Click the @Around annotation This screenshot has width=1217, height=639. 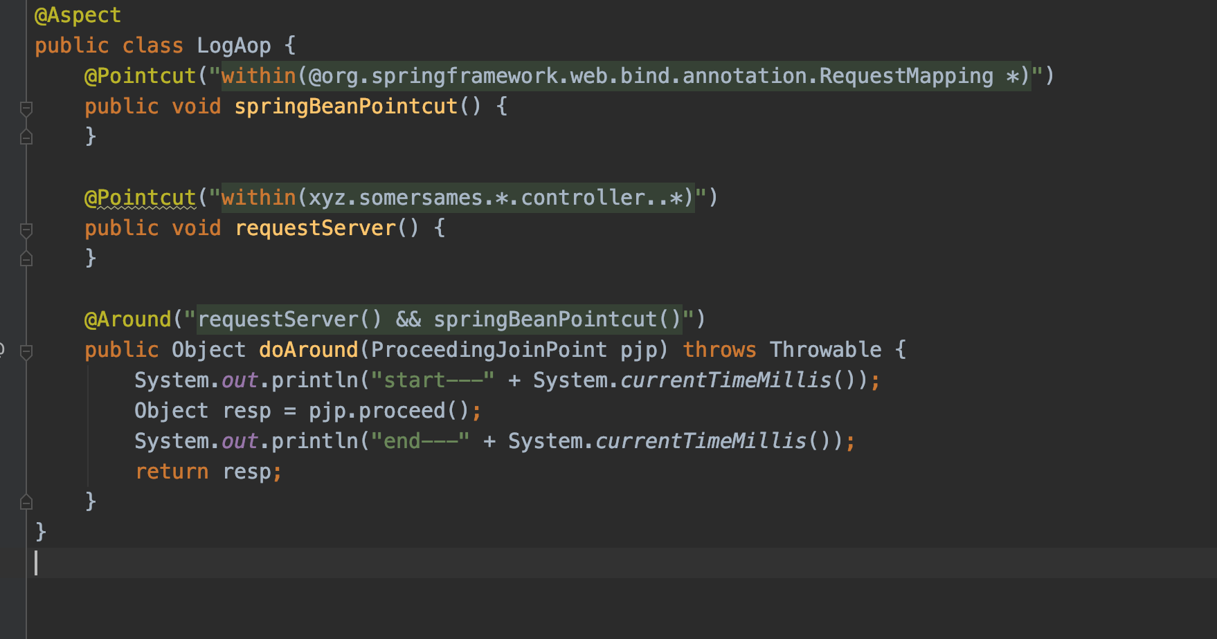[127, 319]
